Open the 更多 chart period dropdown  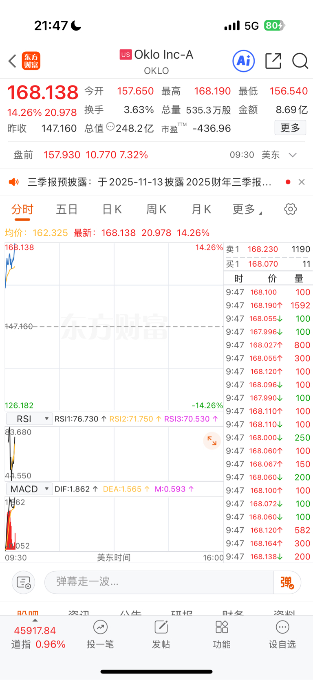(x=247, y=209)
